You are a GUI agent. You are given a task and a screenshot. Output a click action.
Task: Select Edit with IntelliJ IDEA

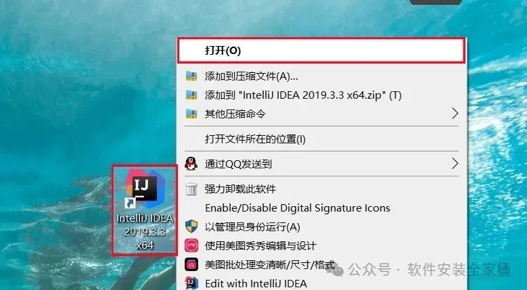[x=321, y=283]
